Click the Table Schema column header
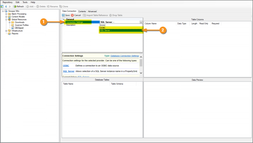 (117, 84)
